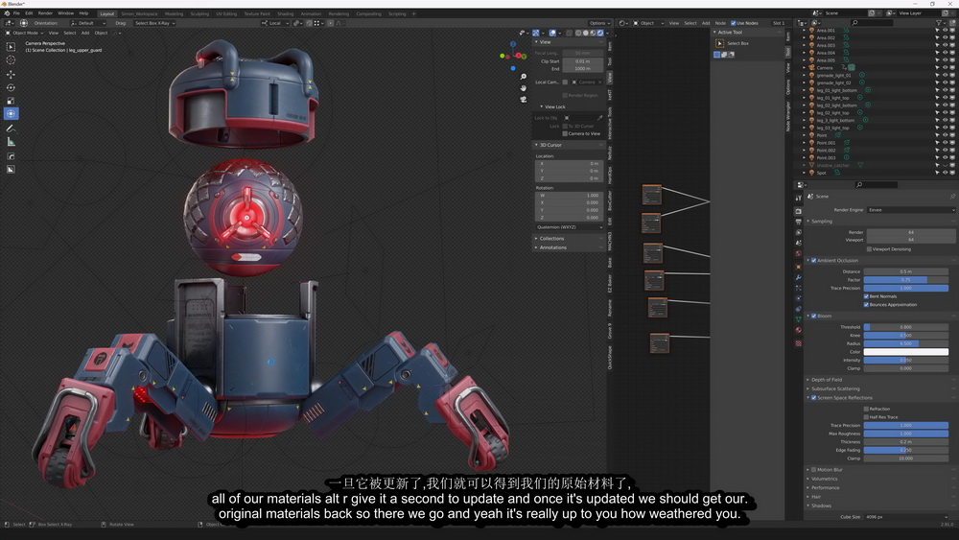Select the Select Box tool in viewport toolbar
This screenshot has width=959, height=540.
pyautogui.click(x=11, y=46)
